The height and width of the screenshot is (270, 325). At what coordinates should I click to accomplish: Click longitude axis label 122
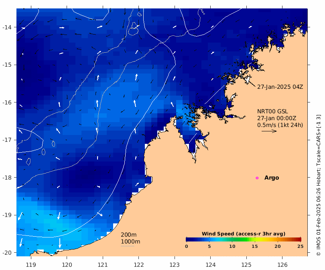pyautogui.click(x=139, y=265)
